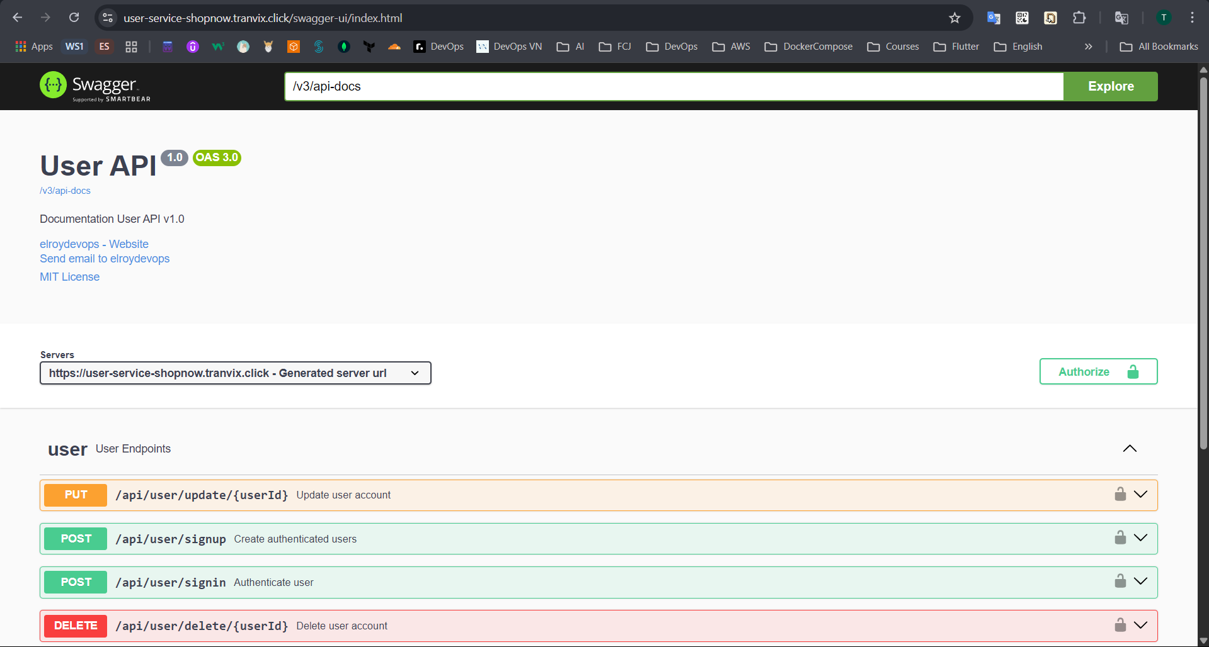
Task: Click the padlock on the PUT update endpoint
Action: coord(1120,494)
